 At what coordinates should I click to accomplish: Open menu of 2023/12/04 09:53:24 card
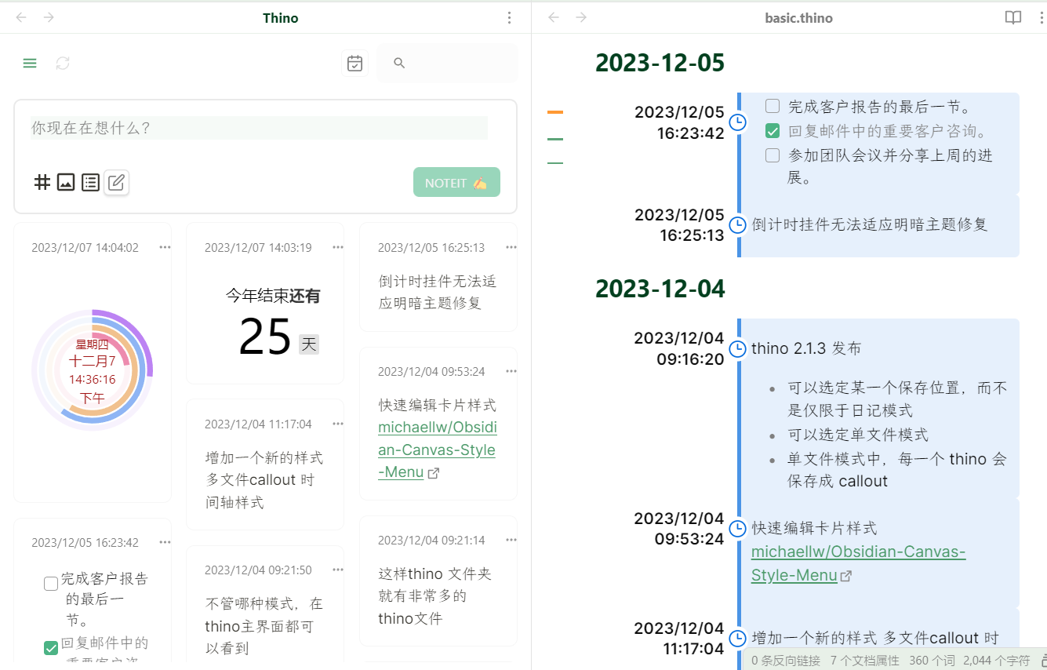tap(511, 371)
